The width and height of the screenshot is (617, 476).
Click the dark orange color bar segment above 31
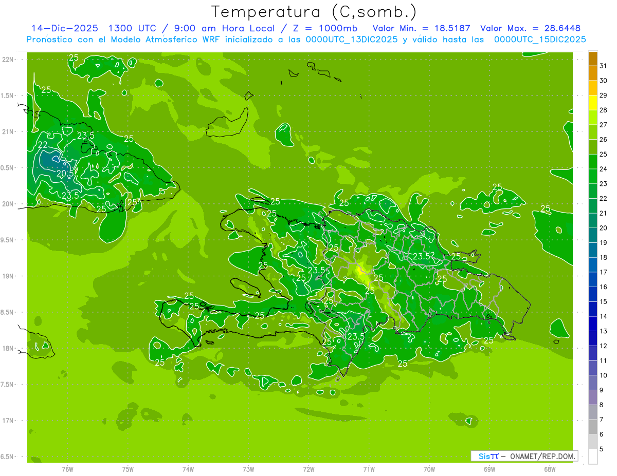point(593,58)
